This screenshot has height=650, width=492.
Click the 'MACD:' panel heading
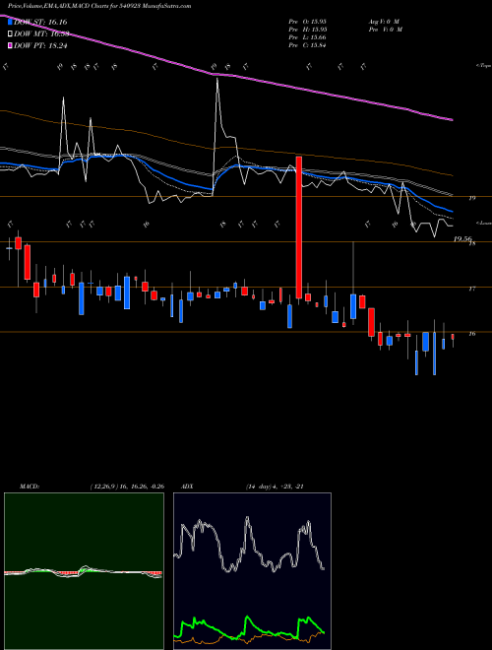(29, 487)
